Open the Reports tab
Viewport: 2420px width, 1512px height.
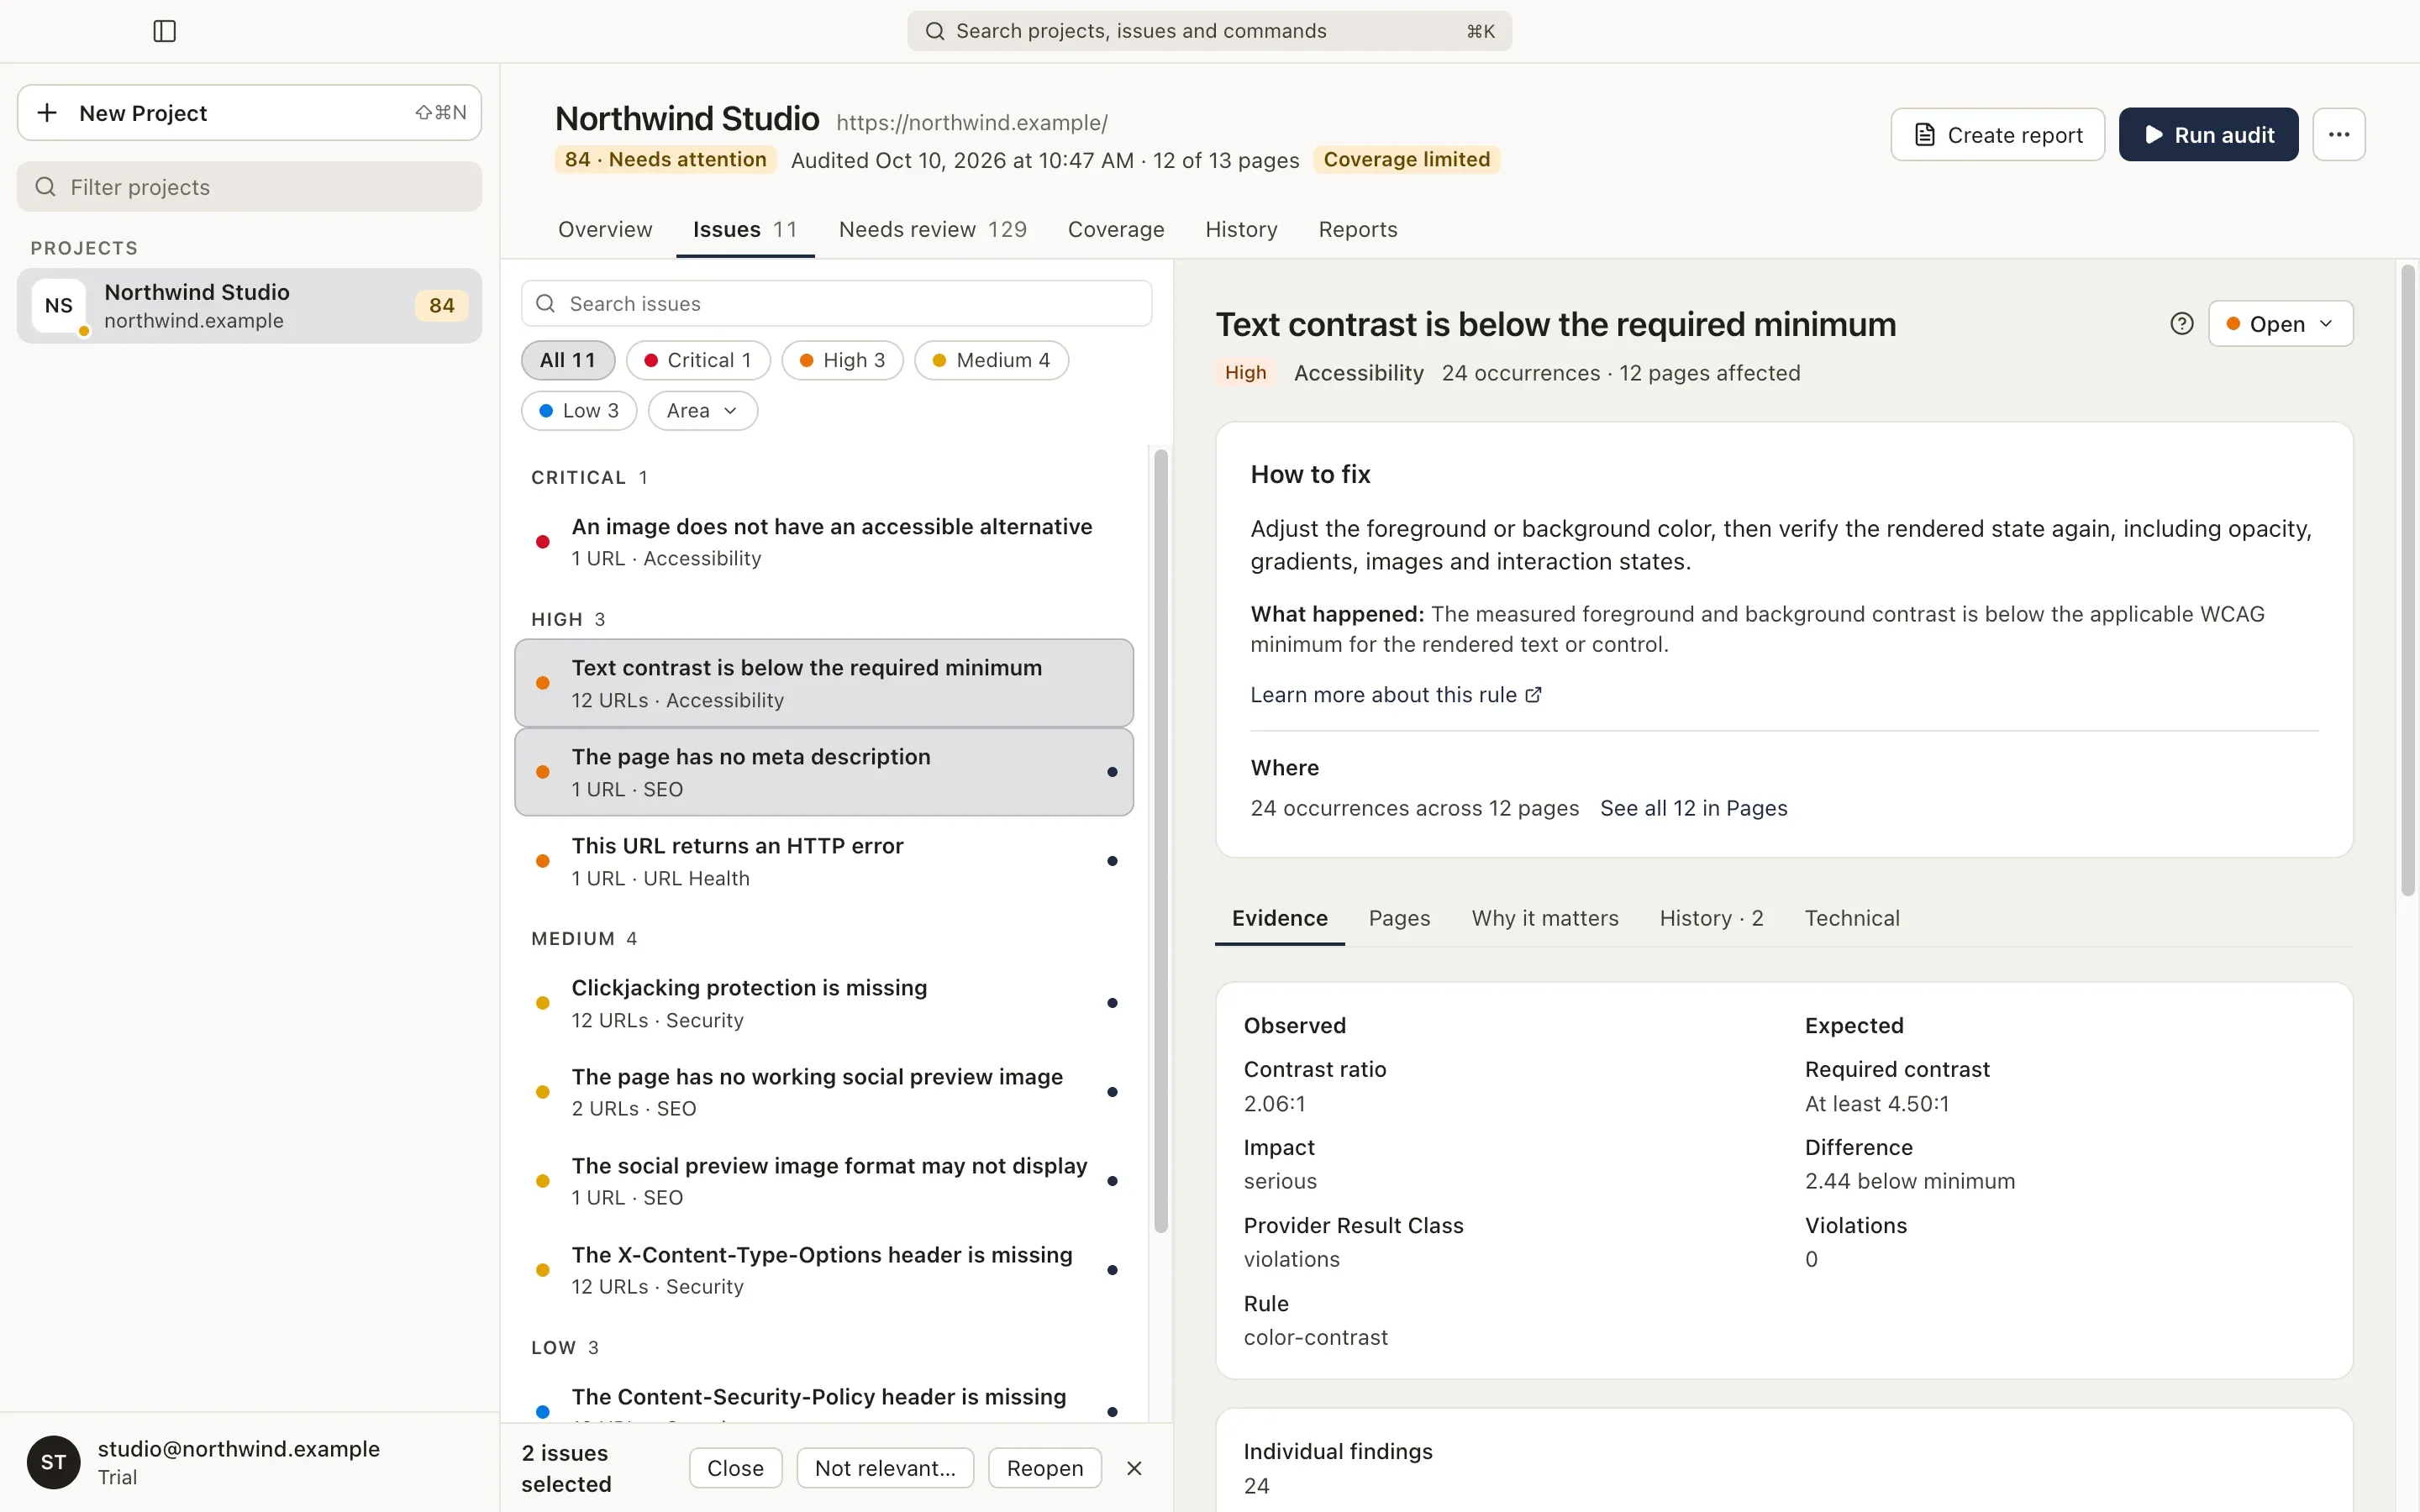click(1357, 229)
